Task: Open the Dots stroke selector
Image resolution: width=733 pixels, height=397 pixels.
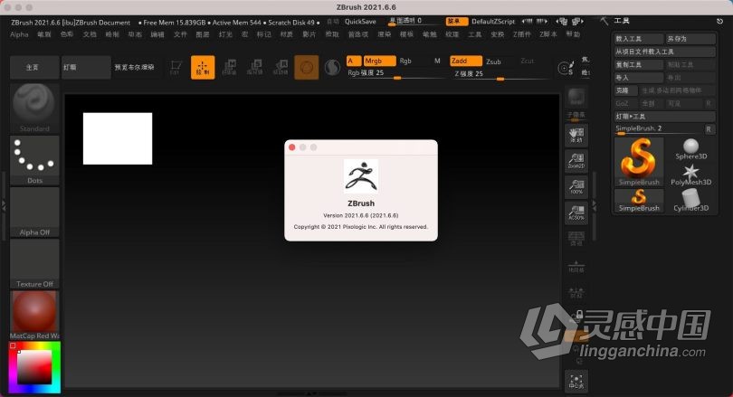Action: 34,160
